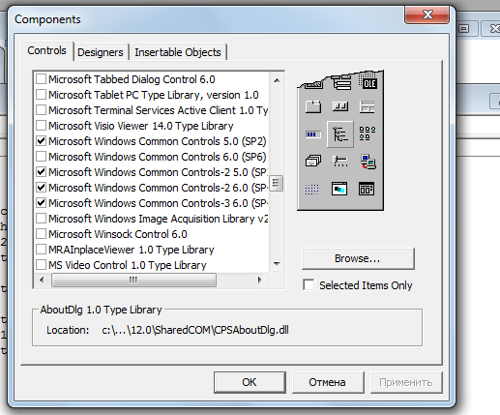Click the networked computers icon in preview
This screenshot has height=415, width=500.
click(x=368, y=162)
